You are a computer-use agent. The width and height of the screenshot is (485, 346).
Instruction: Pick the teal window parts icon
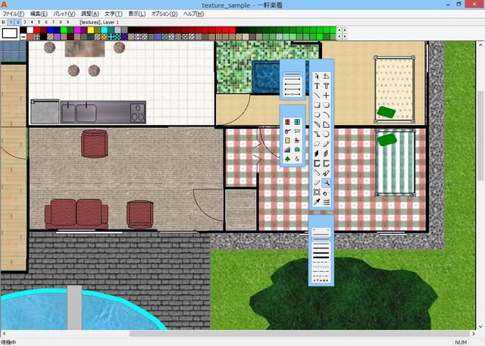click(297, 122)
